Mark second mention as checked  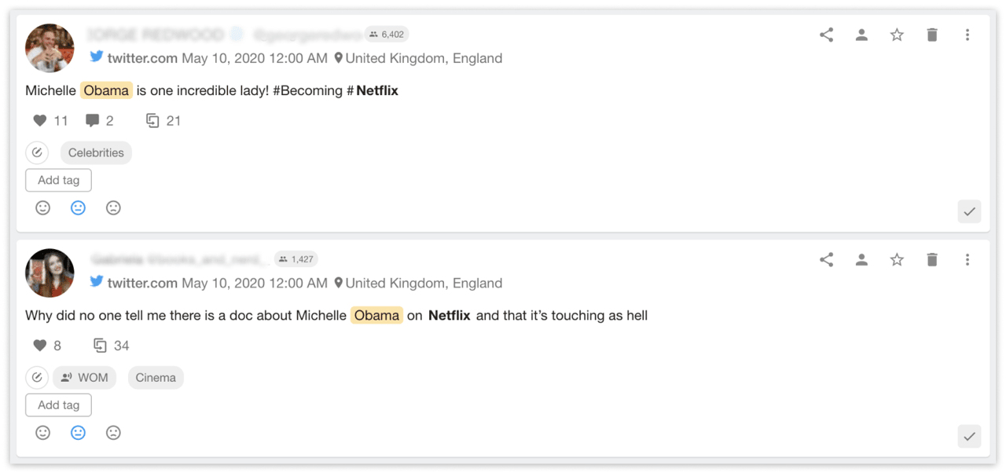point(969,437)
